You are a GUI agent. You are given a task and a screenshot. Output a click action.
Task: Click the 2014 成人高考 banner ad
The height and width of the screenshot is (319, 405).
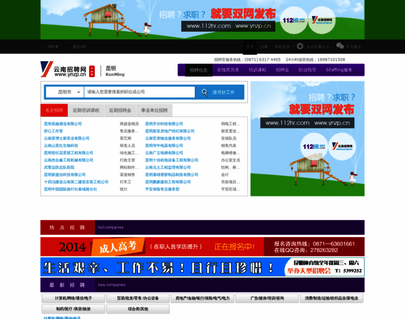tap(203, 247)
